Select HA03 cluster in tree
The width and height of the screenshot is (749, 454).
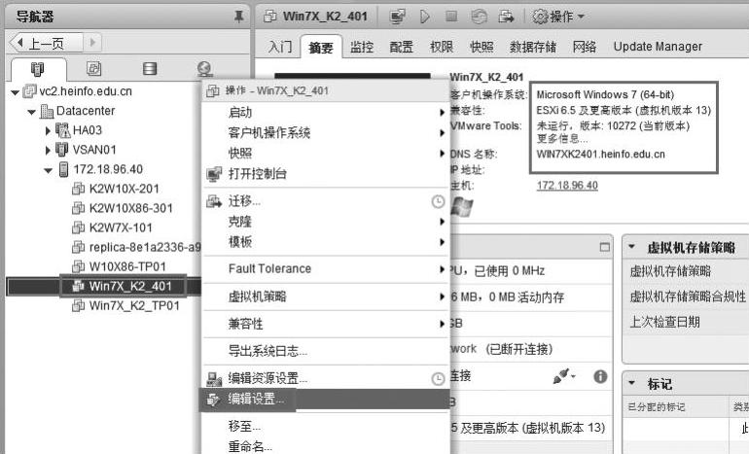tap(88, 130)
